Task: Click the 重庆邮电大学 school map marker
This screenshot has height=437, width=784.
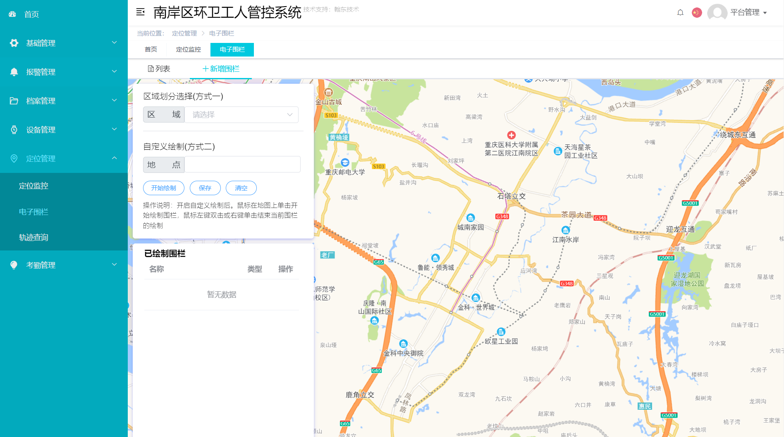Action: click(345, 163)
